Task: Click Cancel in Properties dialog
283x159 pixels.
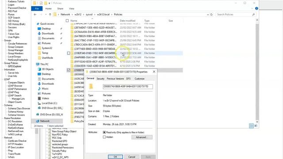Action: pyautogui.click(x=132, y=157)
